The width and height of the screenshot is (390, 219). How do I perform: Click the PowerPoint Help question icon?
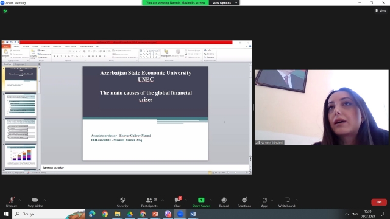click(x=250, y=46)
